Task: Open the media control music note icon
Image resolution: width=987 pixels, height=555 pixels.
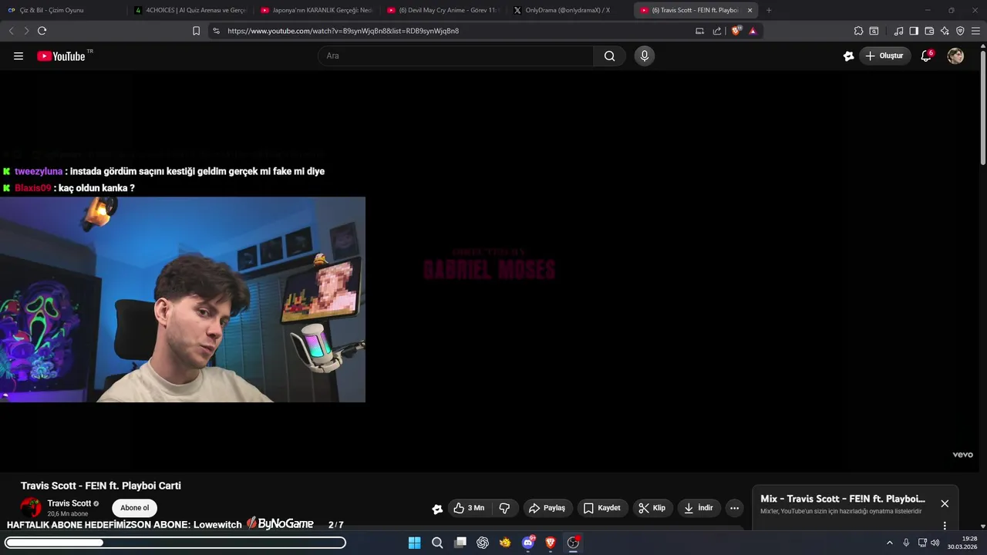Action: click(x=898, y=31)
